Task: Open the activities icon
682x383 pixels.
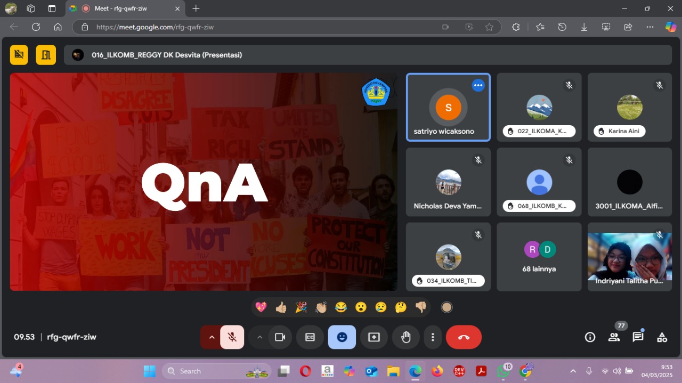Action: (662, 337)
